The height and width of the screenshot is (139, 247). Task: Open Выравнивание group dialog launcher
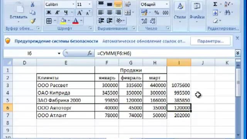(134, 28)
